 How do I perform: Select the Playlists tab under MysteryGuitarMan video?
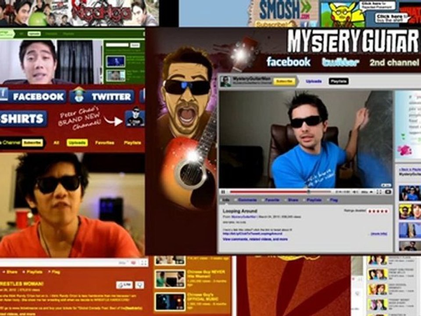[313, 200]
